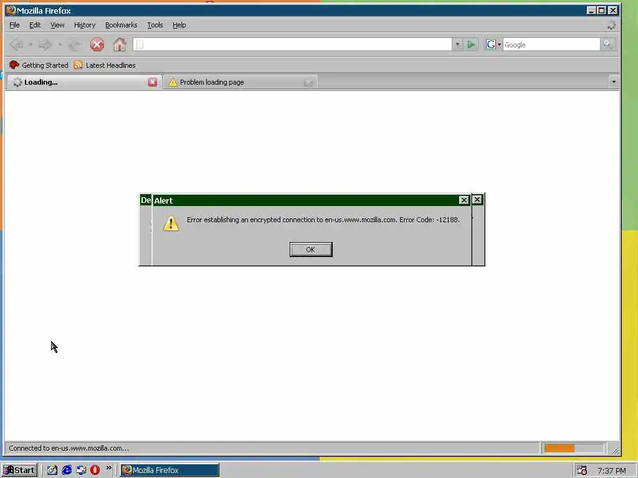The image size is (638, 478).
Task: Launch Opera from quick launch
Action: click(95, 470)
